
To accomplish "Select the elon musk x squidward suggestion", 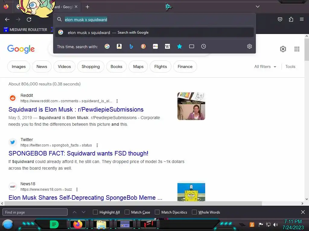I will point(154,32).
